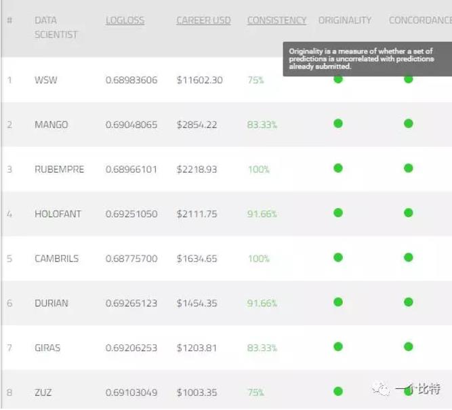Click HOLOFANT's concordance green dot
452x410 pixels.
coord(409,213)
